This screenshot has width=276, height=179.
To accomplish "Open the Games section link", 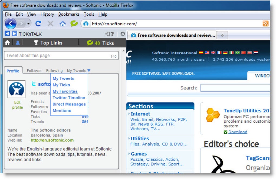I will click(x=139, y=154).
